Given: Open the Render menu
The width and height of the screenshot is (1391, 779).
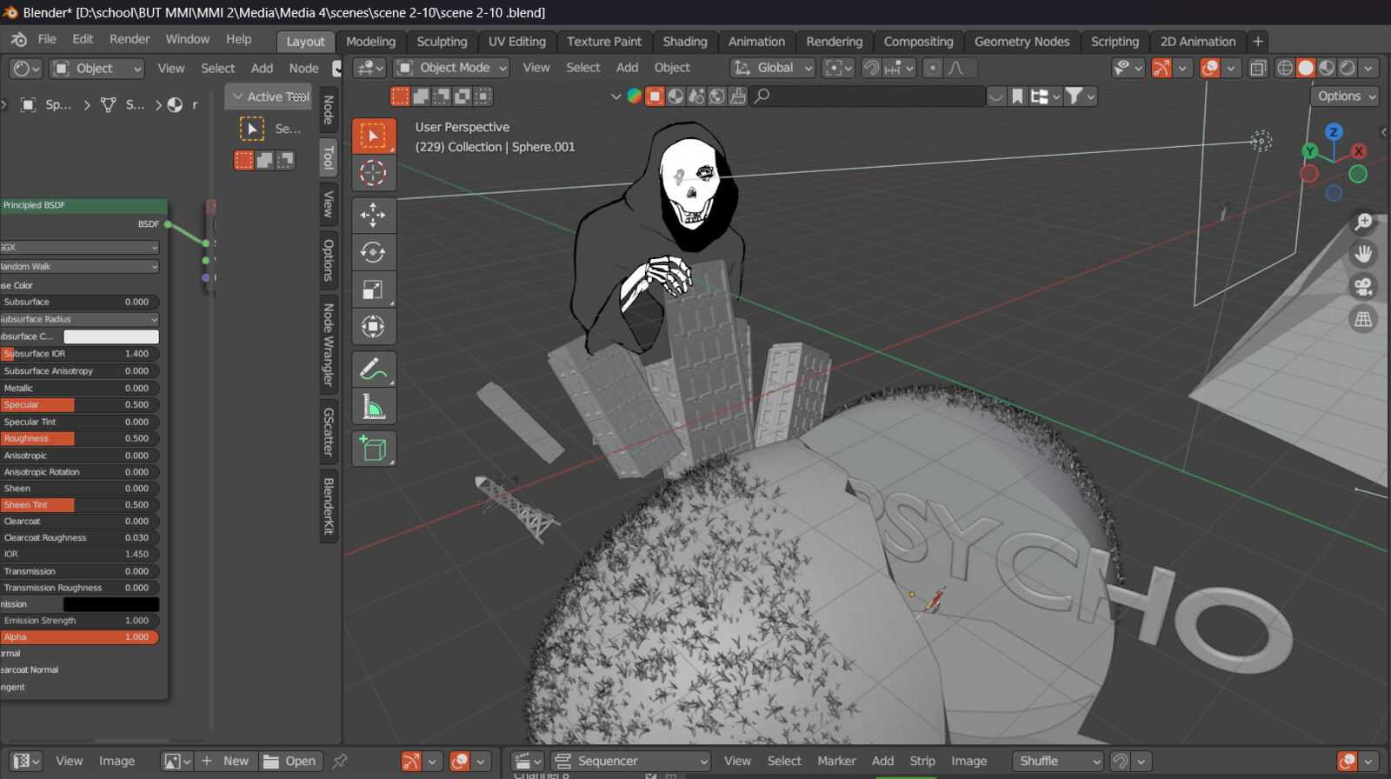Looking at the screenshot, I should click(x=130, y=39).
